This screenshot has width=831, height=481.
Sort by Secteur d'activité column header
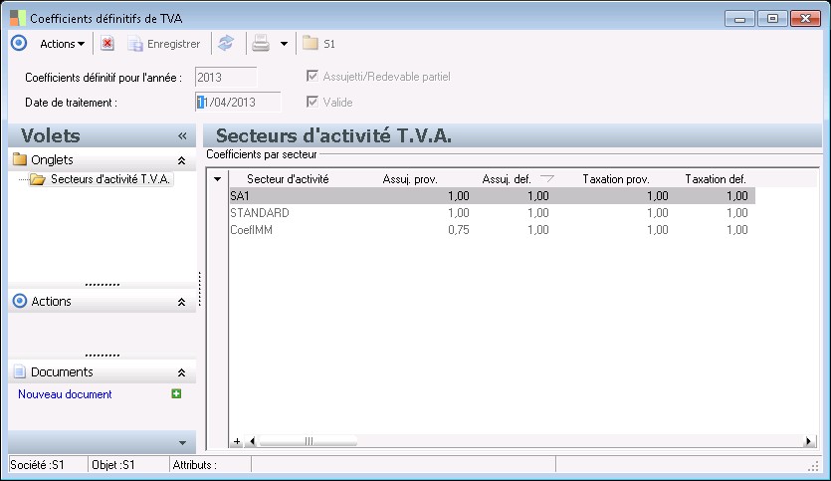[288, 179]
